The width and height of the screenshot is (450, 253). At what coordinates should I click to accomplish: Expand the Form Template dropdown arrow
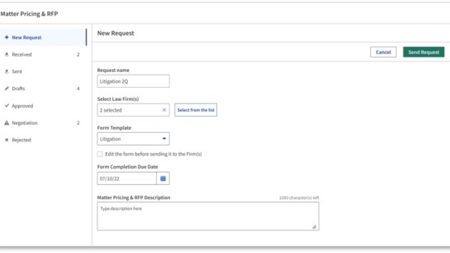(164, 139)
